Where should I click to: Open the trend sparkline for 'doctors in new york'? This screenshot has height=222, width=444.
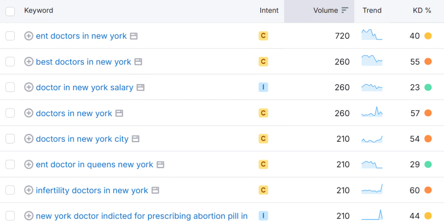click(x=372, y=113)
